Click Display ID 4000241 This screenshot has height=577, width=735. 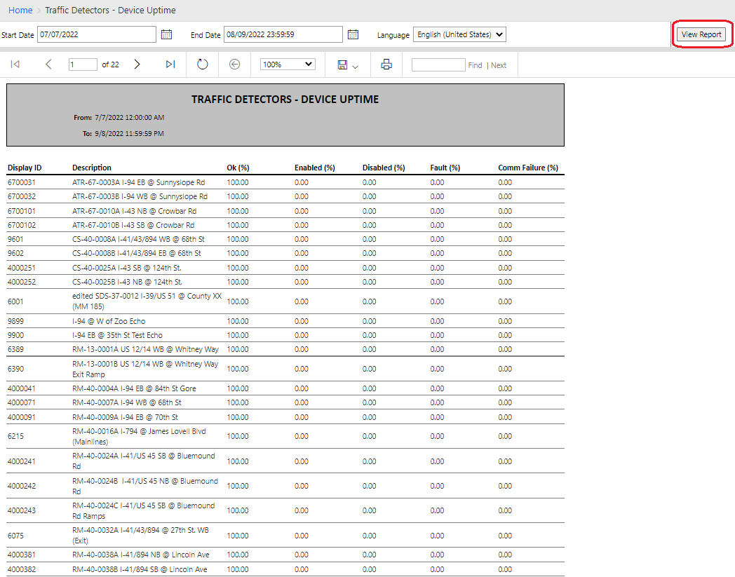coord(22,461)
